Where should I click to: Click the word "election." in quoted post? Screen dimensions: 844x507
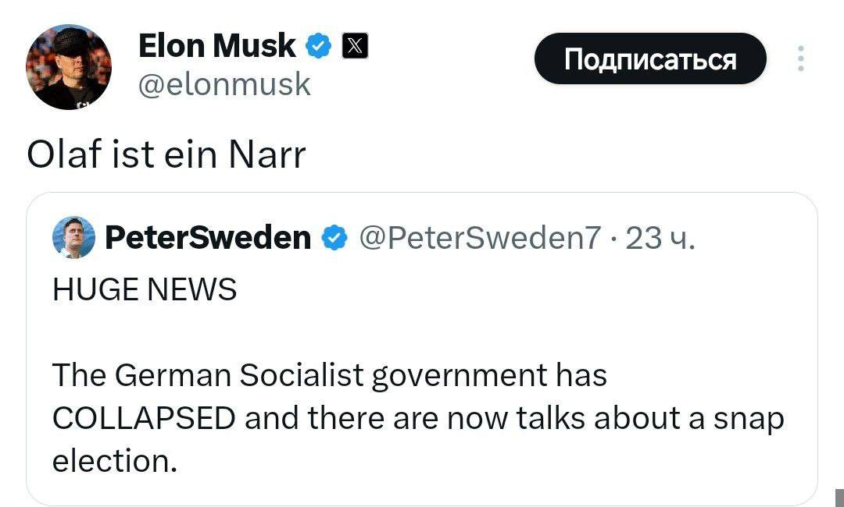(115, 460)
